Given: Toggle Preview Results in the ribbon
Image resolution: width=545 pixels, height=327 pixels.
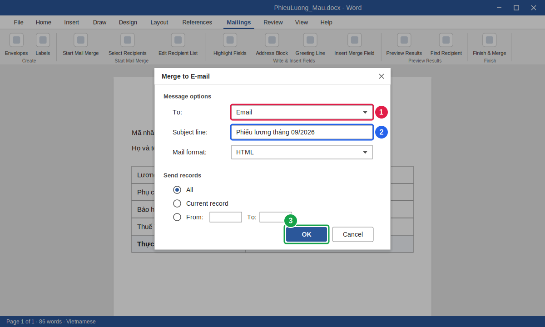Looking at the screenshot, I should [x=404, y=45].
